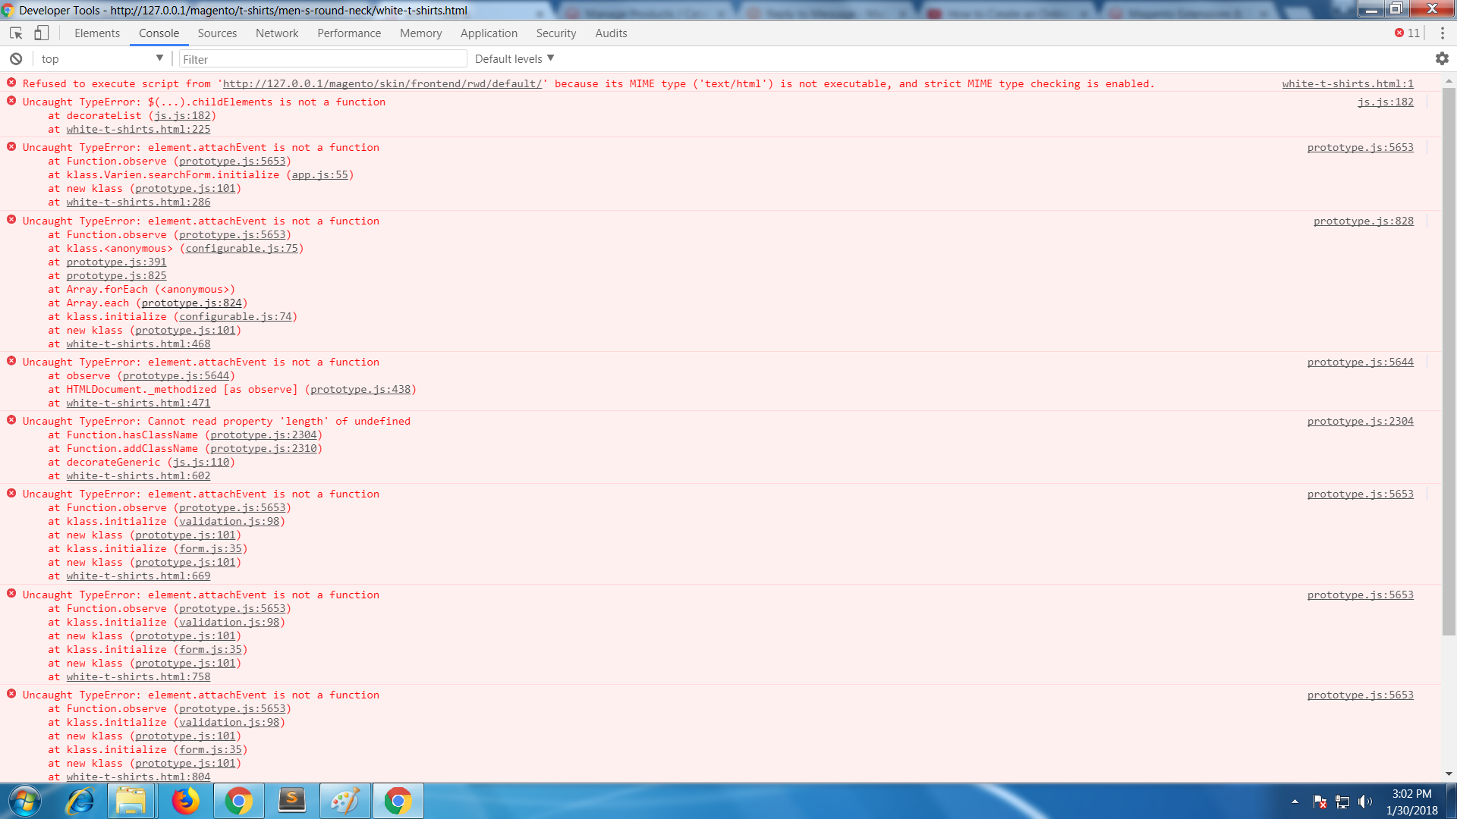Click an error icon next to TypeError message
The width and height of the screenshot is (1457, 819).
(11, 101)
